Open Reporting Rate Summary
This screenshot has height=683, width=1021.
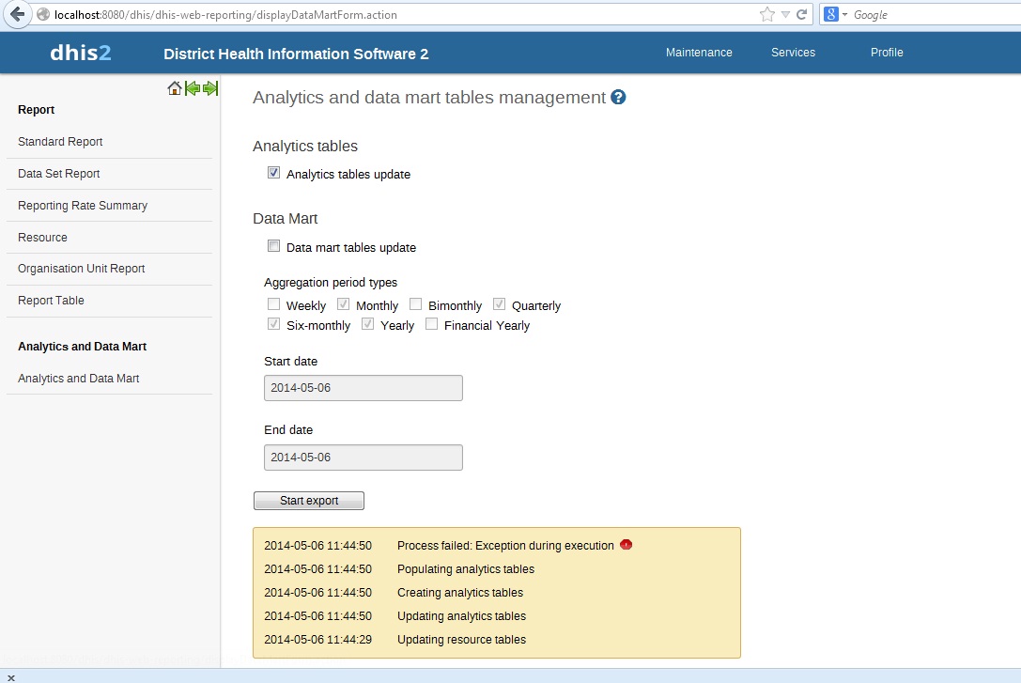pyautogui.click(x=83, y=205)
